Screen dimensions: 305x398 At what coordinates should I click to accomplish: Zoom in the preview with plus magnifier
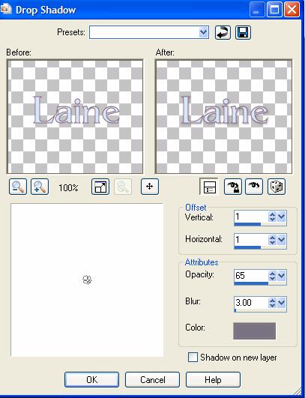point(40,187)
